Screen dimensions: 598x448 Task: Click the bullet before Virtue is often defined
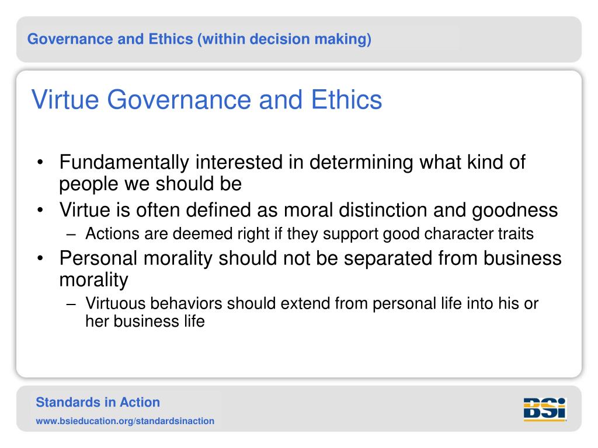coord(40,210)
